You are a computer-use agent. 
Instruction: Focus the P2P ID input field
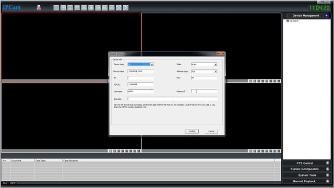(140, 85)
